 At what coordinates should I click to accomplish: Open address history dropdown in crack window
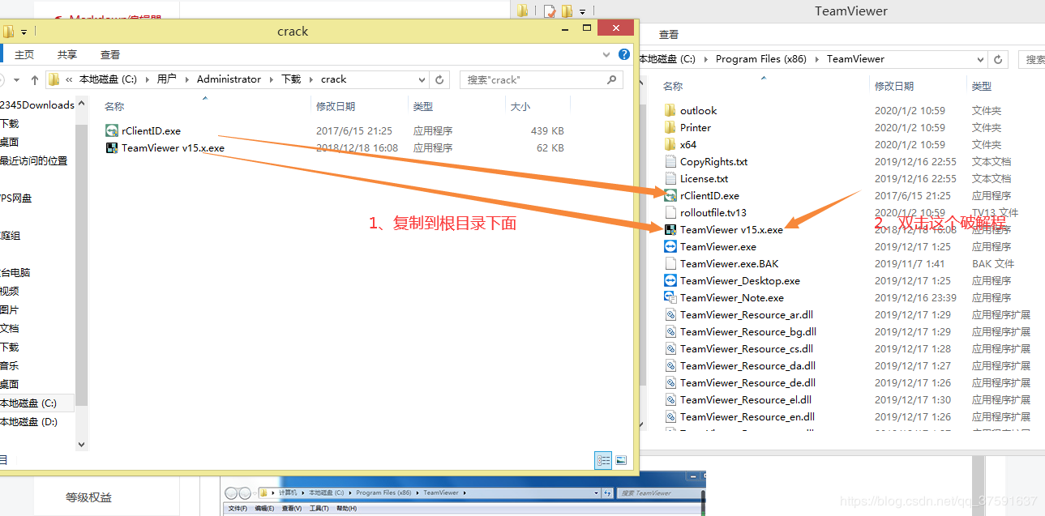pyautogui.click(x=422, y=79)
